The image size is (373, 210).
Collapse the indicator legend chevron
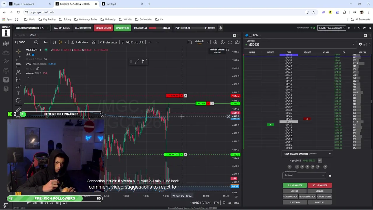point(29,78)
